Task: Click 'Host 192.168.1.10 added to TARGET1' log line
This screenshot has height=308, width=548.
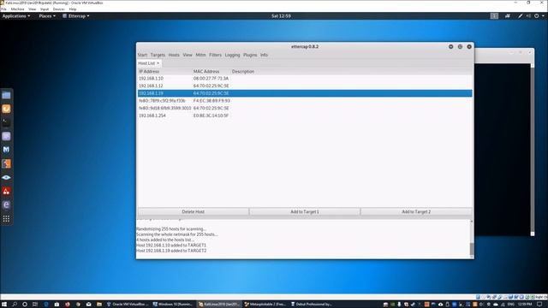Action: (x=171, y=246)
